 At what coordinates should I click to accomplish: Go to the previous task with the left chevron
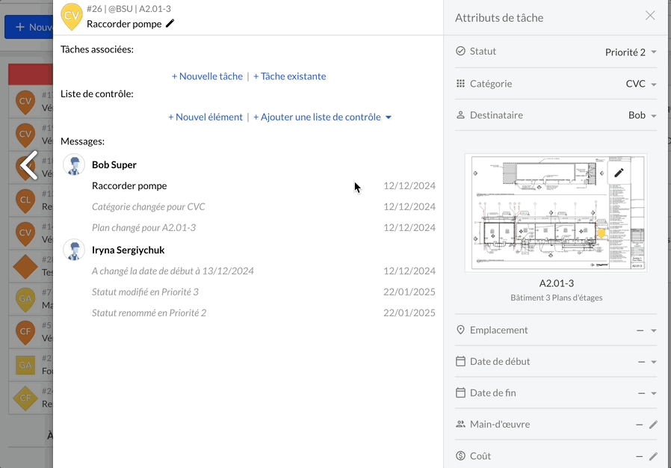coord(29,165)
